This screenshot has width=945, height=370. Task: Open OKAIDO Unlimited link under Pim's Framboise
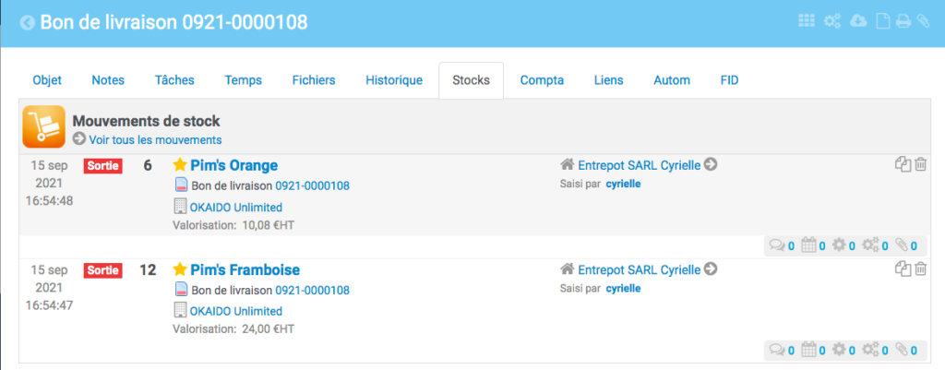[235, 312]
